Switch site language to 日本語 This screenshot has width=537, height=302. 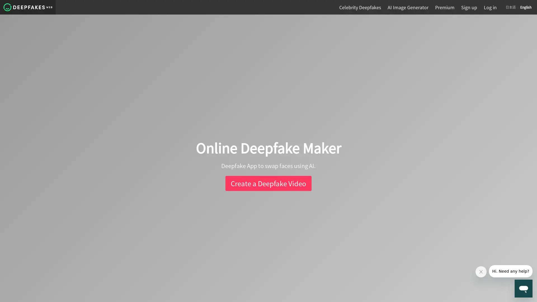pyautogui.click(x=510, y=8)
